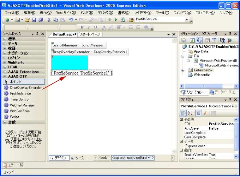Expand Default.aspx tree node
Viewport: 240px width, 177px height.
coord(183,70)
